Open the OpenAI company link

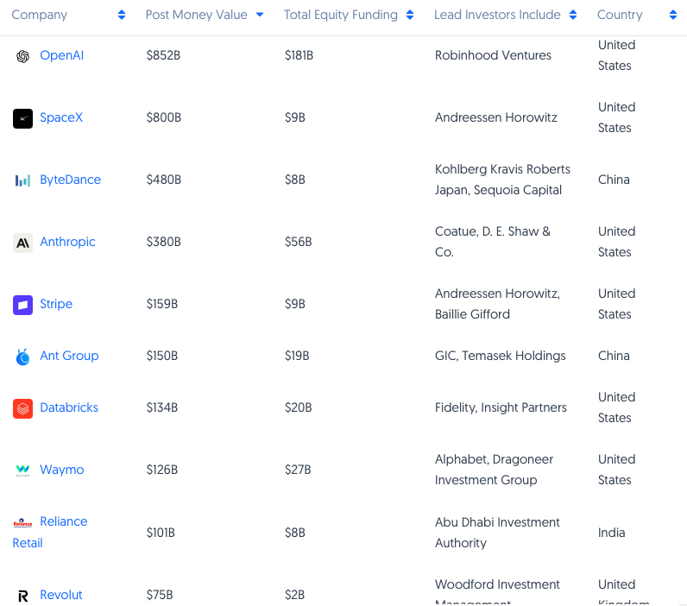click(x=61, y=56)
